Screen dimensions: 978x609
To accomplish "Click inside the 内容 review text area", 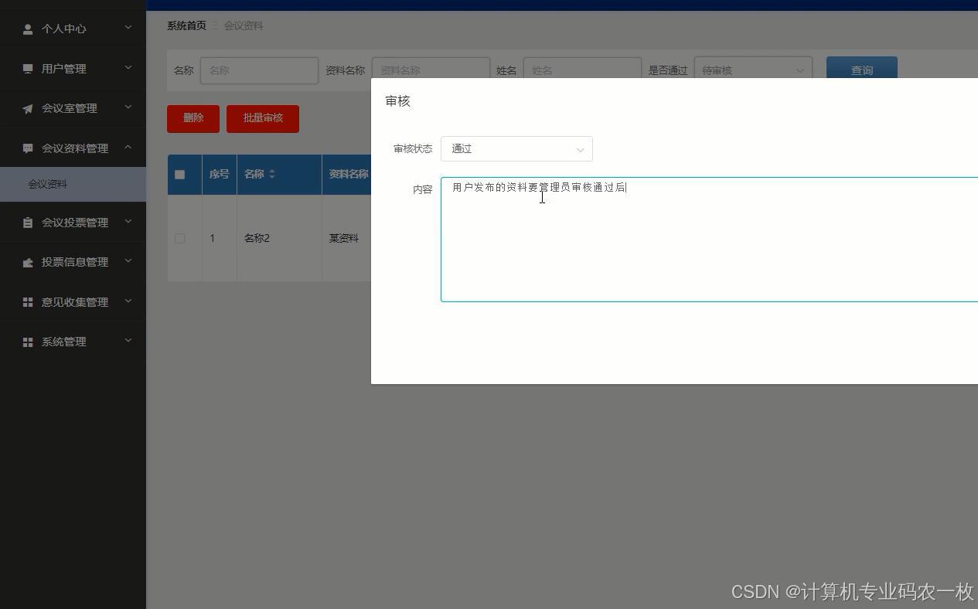I will tap(709, 239).
